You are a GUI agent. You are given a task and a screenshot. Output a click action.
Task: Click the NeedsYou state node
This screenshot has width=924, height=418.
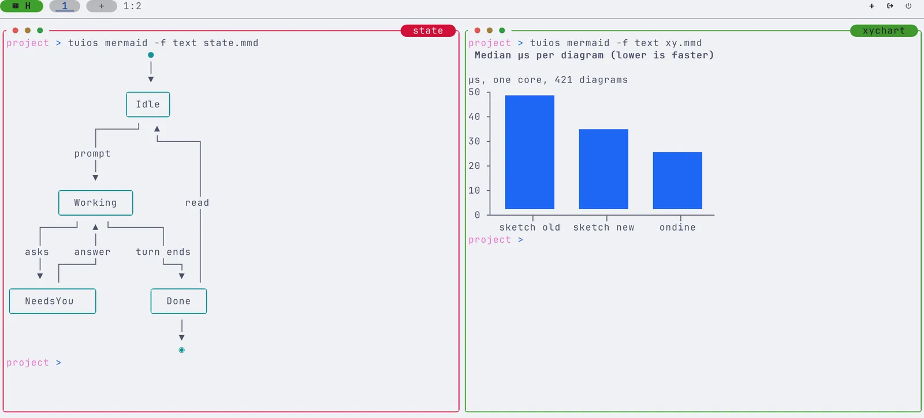coord(53,301)
